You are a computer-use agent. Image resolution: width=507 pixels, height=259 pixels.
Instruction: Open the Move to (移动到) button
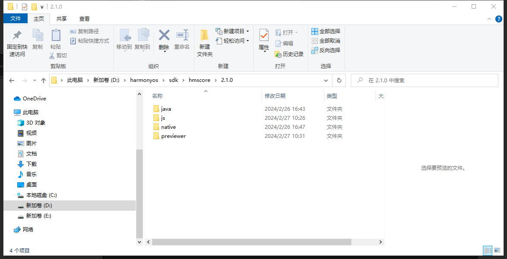tap(124, 41)
